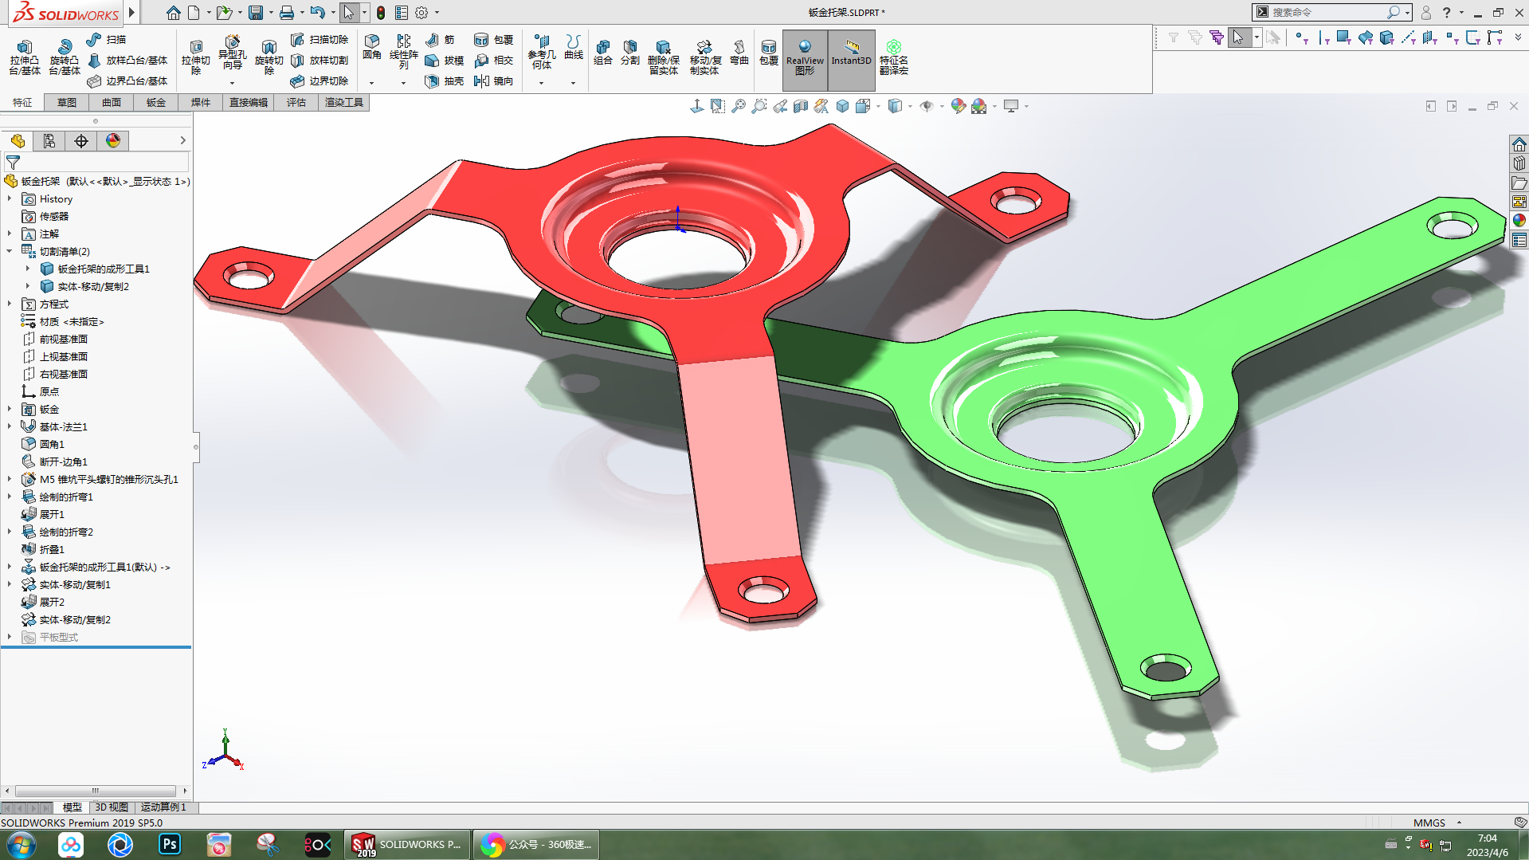1529x860 pixels.
Task: Click the Linear Pattern (线性阵列) tool
Action: click(404, 52)
